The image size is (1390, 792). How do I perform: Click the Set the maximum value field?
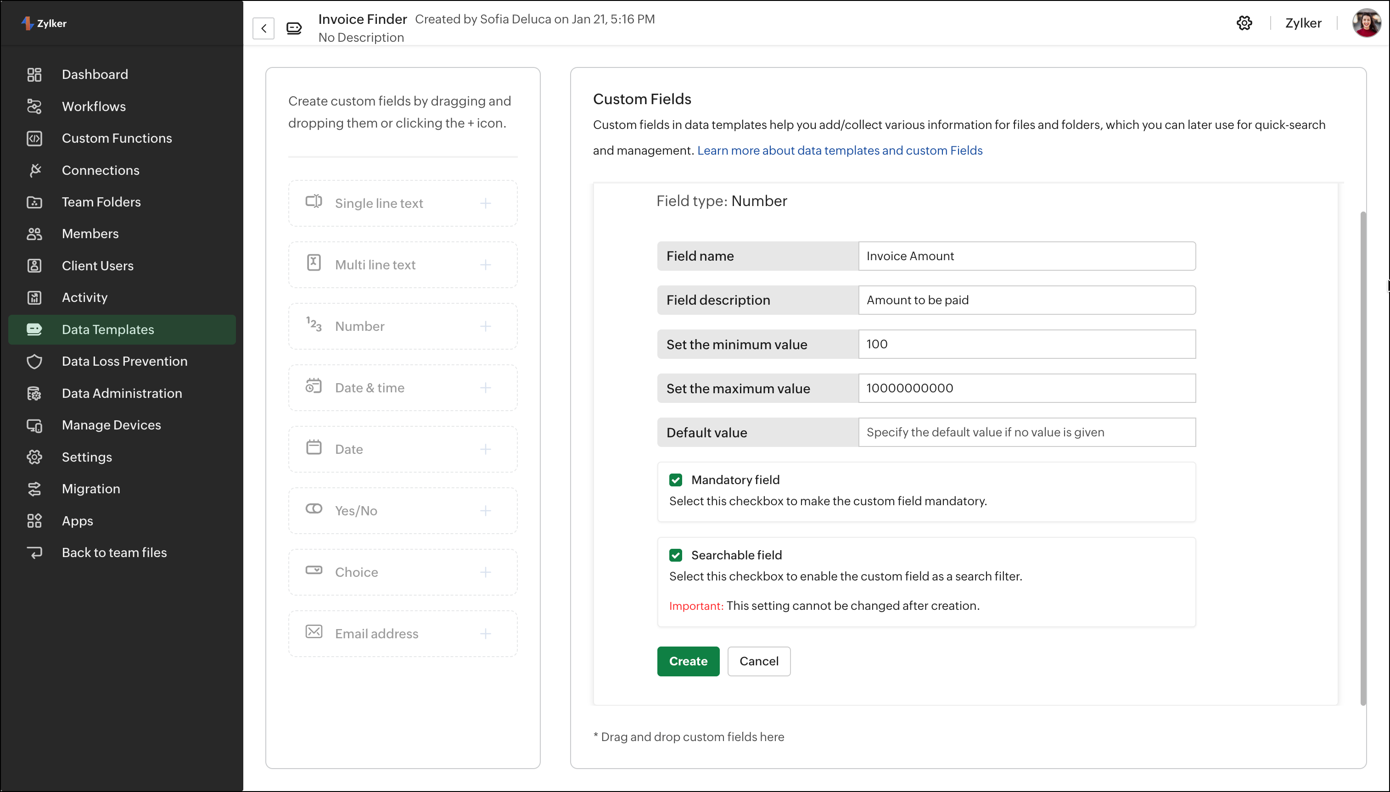[1026, 388]
